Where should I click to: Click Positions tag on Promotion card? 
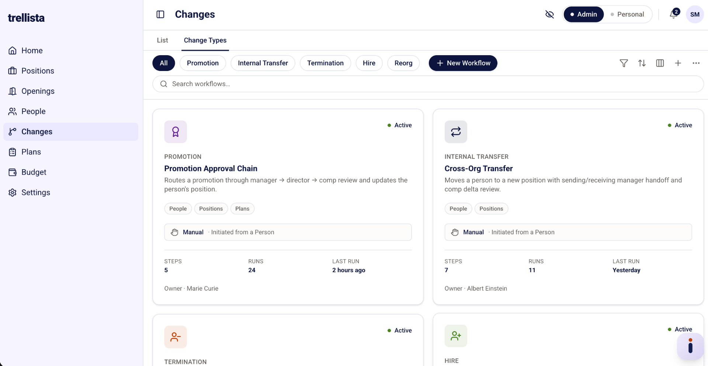(211, 209)
